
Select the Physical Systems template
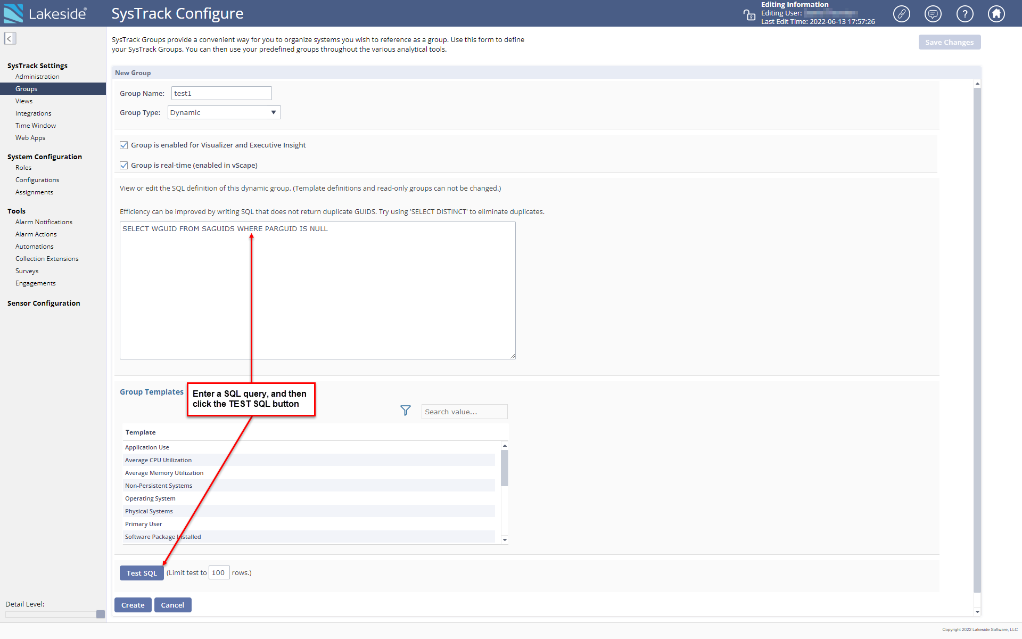click(309, 511)
